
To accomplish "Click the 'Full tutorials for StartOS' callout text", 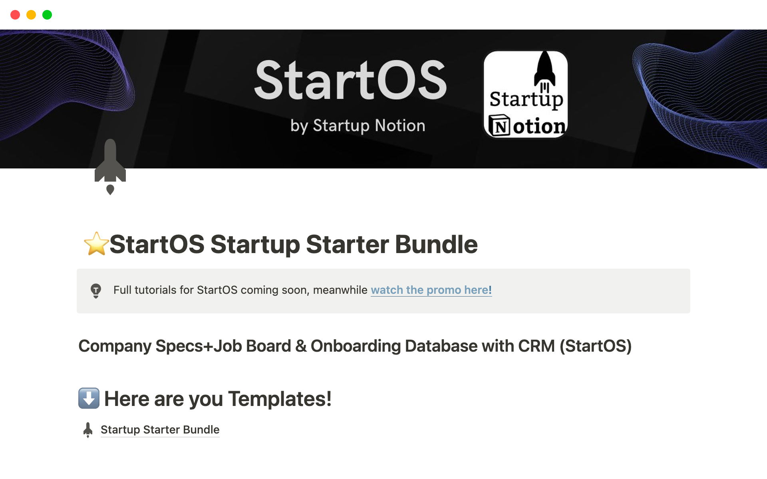I will click(240, 290).
